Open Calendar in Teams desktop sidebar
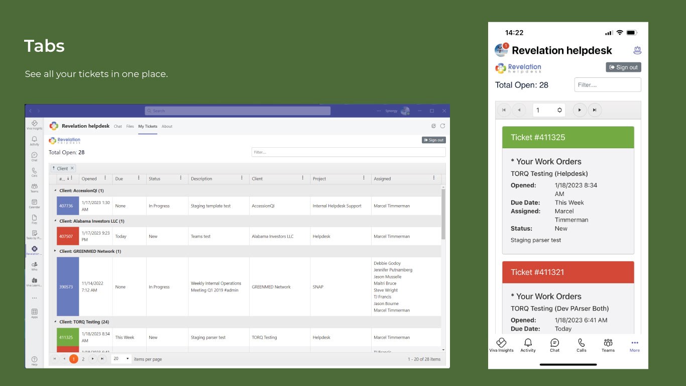The width and height of the screenshot is (686, 386). tap(34, 203)
